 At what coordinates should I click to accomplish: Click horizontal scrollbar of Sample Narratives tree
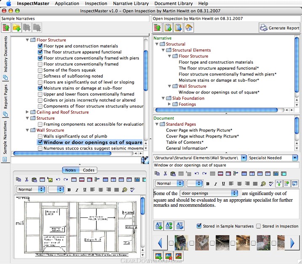[62, 154]
